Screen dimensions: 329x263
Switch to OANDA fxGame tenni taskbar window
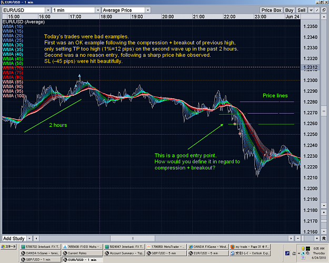point(41,253)
